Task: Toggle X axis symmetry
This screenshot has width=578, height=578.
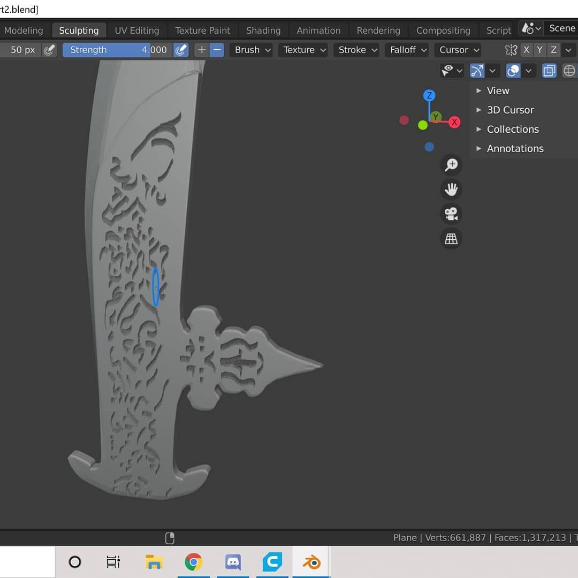Action: [x=527, y=50]
